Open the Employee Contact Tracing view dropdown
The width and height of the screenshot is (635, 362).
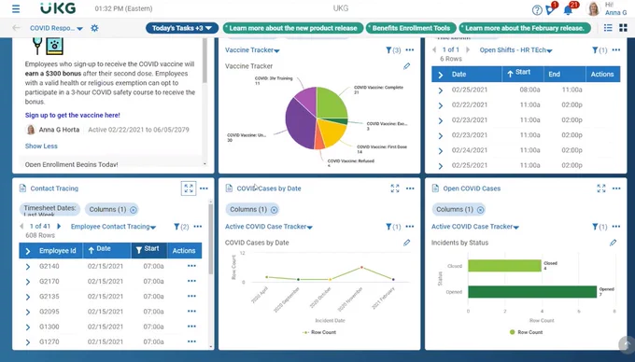tap(113, 227)
